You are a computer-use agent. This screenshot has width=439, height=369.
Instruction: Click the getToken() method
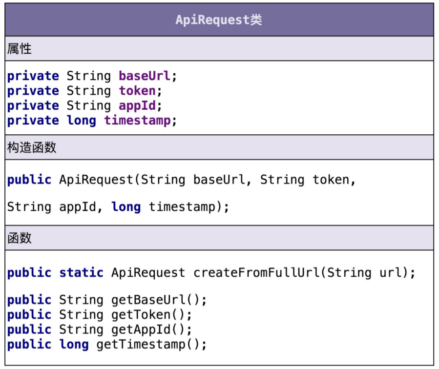pyautogui.click(x=151, y=314)
